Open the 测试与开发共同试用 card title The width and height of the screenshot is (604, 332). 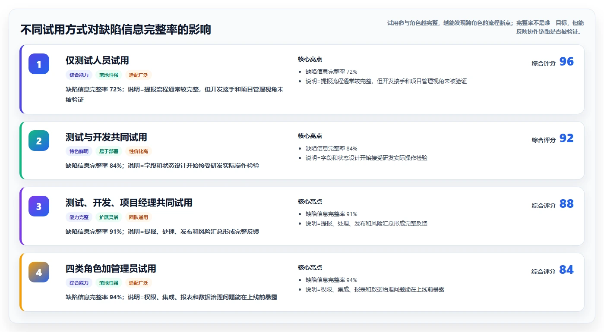(x=106, y=137)
